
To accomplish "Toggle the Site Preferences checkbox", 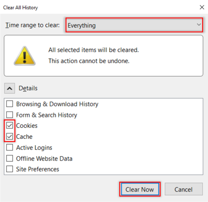I will [10, 169].
